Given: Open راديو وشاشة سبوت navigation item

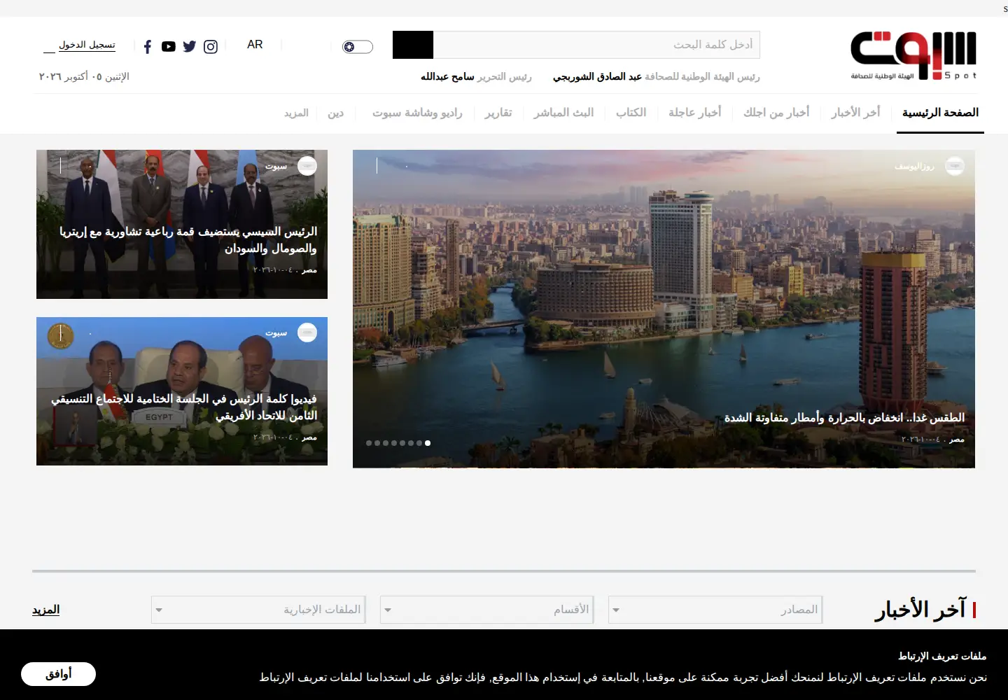Looking at the screenshot, I should [x=417, y=113].
